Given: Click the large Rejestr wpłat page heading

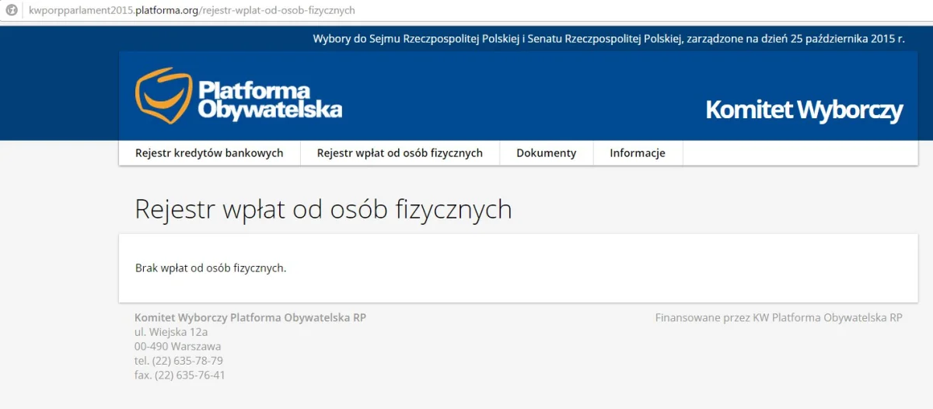Looking at the screenshot, I should click(323, 209).
